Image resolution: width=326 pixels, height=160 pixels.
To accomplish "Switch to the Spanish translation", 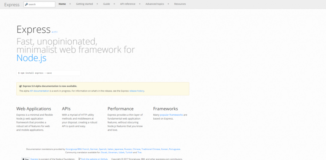I will 103,149.
